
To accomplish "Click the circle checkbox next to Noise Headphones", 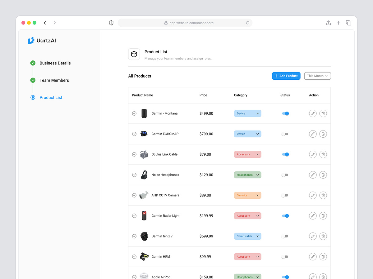I will (x=134, y=175).
